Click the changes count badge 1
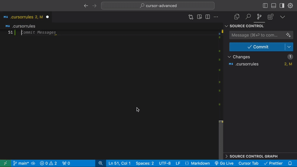The width and height of the screenshot is (297, 167). coord(290,57)
